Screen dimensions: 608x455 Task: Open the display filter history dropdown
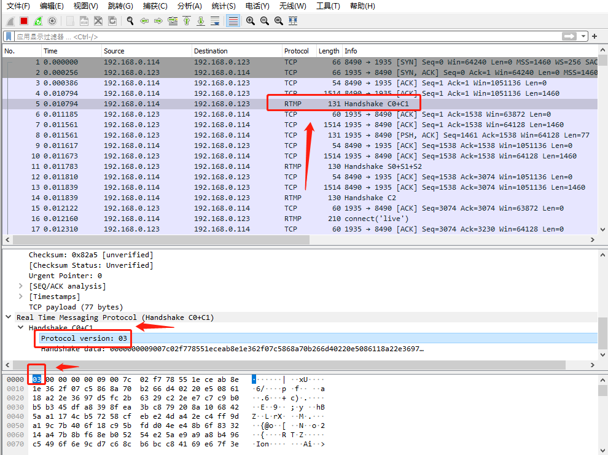click(583, 36)
